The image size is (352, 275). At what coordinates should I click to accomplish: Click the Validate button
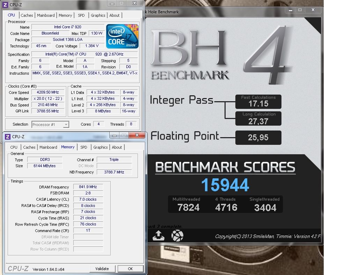tap(102, 269)
